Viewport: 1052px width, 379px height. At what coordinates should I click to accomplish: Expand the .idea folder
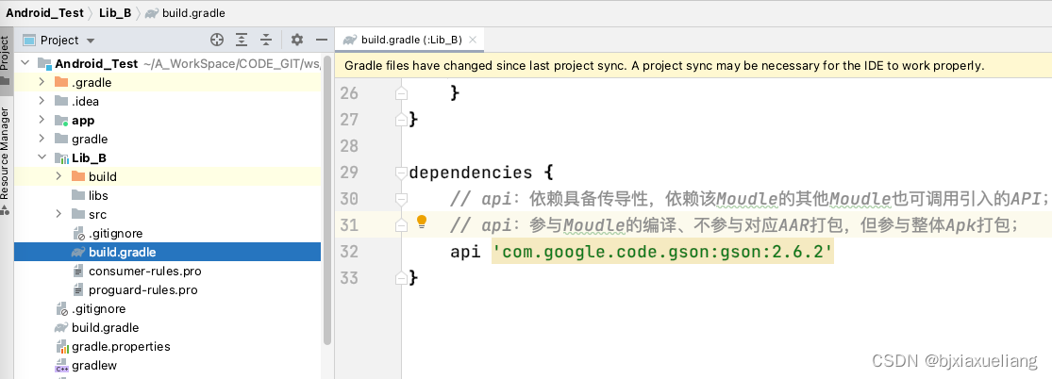42,101
